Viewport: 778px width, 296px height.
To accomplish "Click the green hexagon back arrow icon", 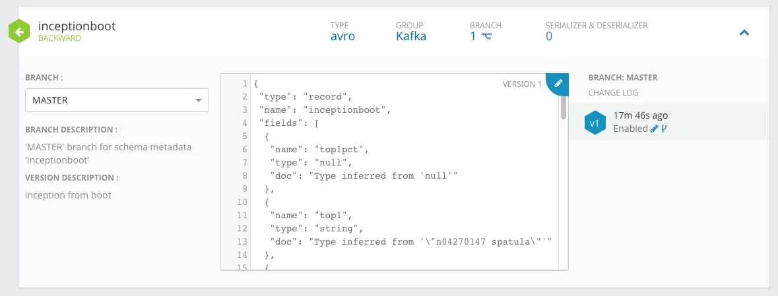I will point(19,32).
